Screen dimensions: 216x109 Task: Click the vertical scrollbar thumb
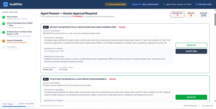[215, 19]
